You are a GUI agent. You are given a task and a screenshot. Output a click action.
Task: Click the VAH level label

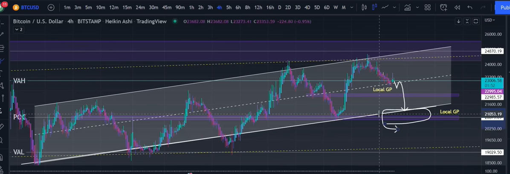[19, 81]
